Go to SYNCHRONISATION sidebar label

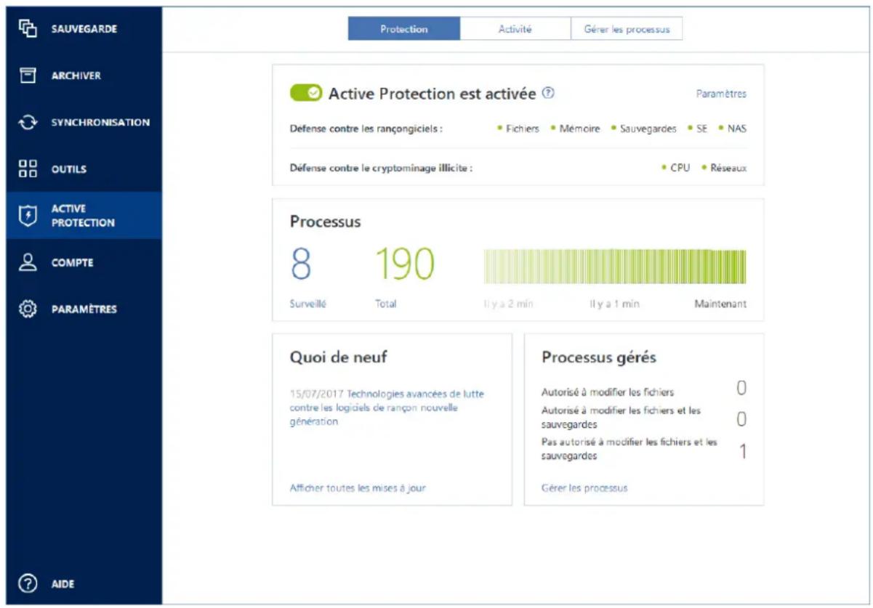100,123
